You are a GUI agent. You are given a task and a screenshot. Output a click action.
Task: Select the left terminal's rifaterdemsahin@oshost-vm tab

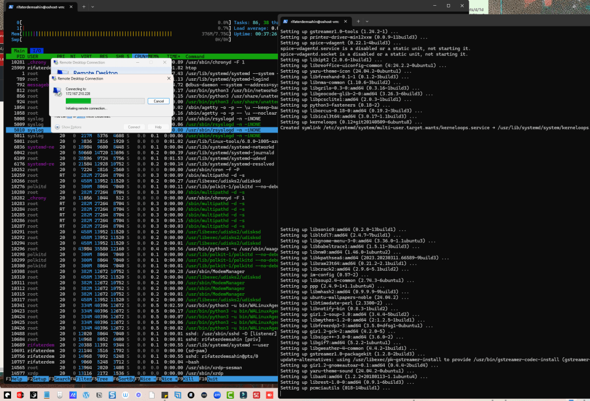click(40, 7)
